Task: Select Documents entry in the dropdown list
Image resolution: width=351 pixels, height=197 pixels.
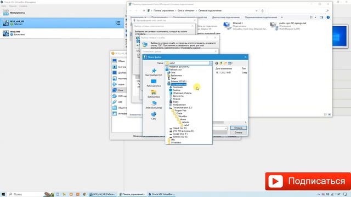Action: pyautogui.click(x=178, y=96)
